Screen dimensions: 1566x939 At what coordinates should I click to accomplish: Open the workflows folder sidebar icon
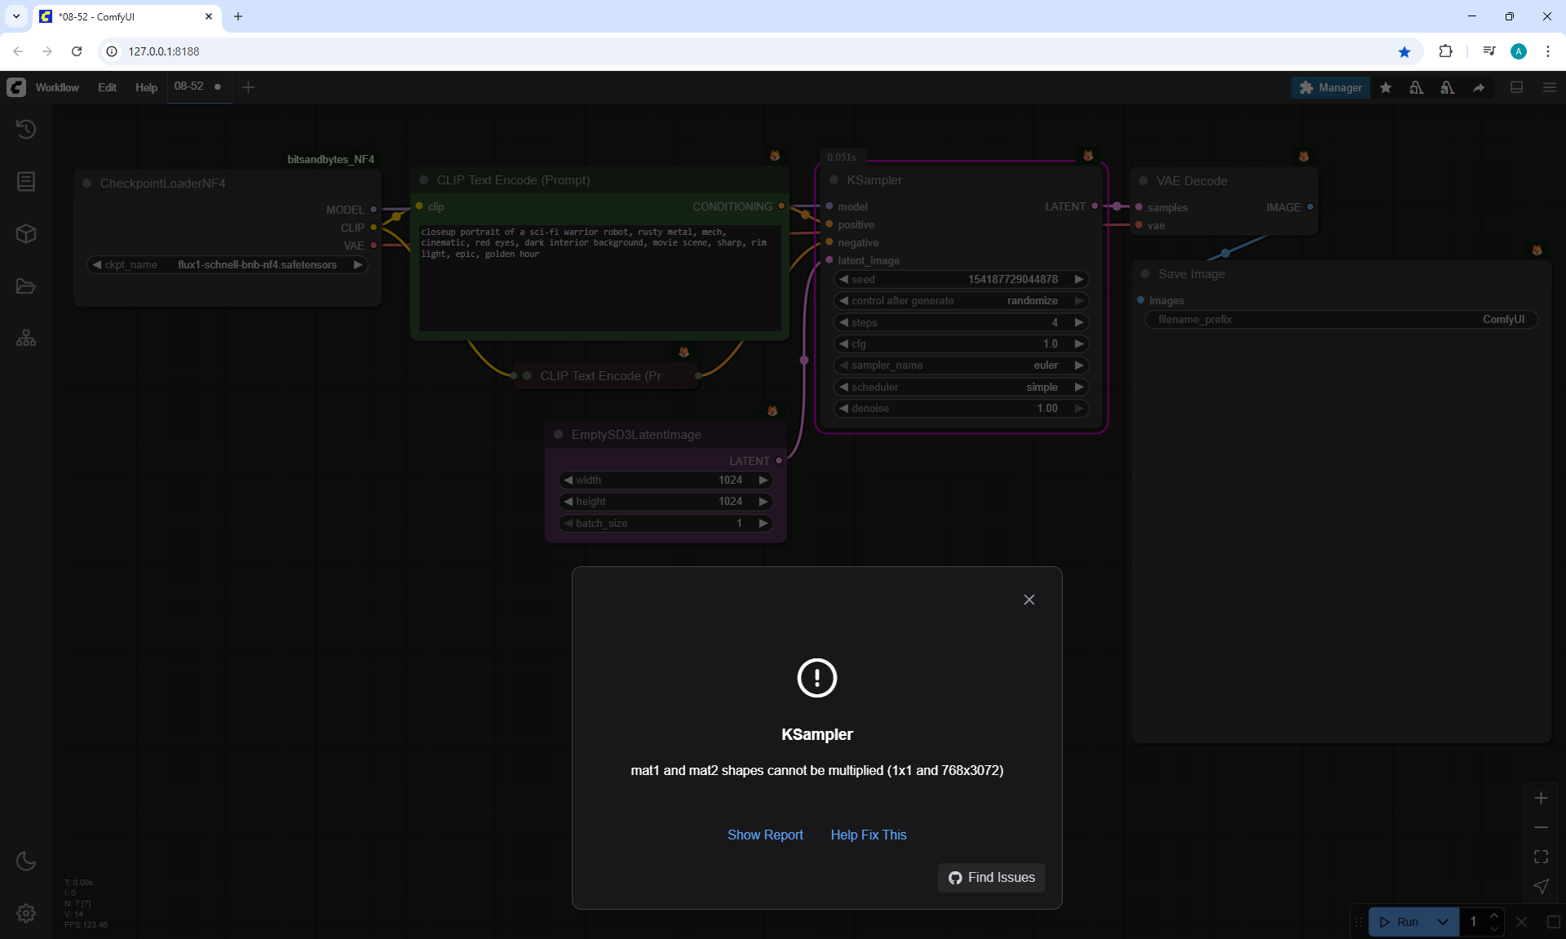26,286
